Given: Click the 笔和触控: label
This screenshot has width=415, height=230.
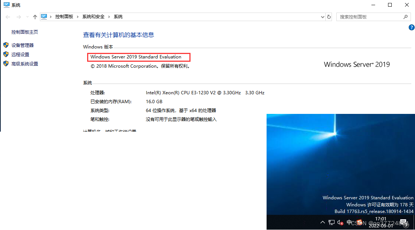Looking at the screenshot, I should click(100, 119).
